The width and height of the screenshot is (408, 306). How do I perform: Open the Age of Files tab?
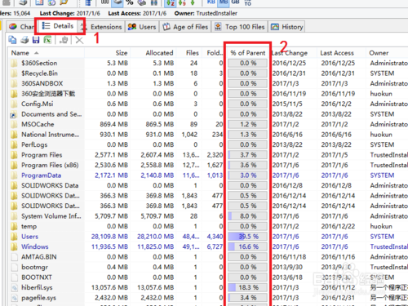point(185,27)
